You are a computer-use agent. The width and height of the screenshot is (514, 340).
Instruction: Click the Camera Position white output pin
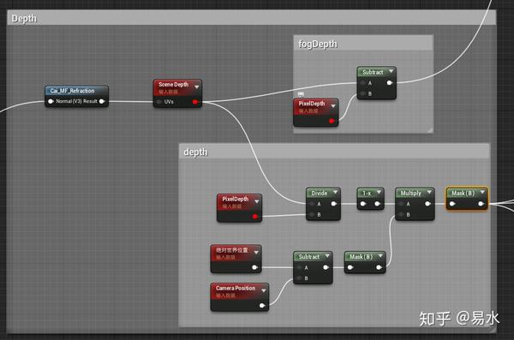[262, 306]
